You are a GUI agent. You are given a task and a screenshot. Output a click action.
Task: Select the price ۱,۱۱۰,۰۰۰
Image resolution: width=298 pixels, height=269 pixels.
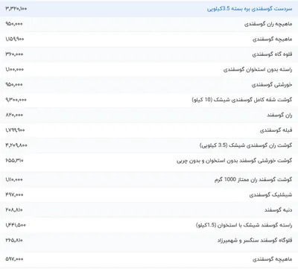click(x=14, y=180)
